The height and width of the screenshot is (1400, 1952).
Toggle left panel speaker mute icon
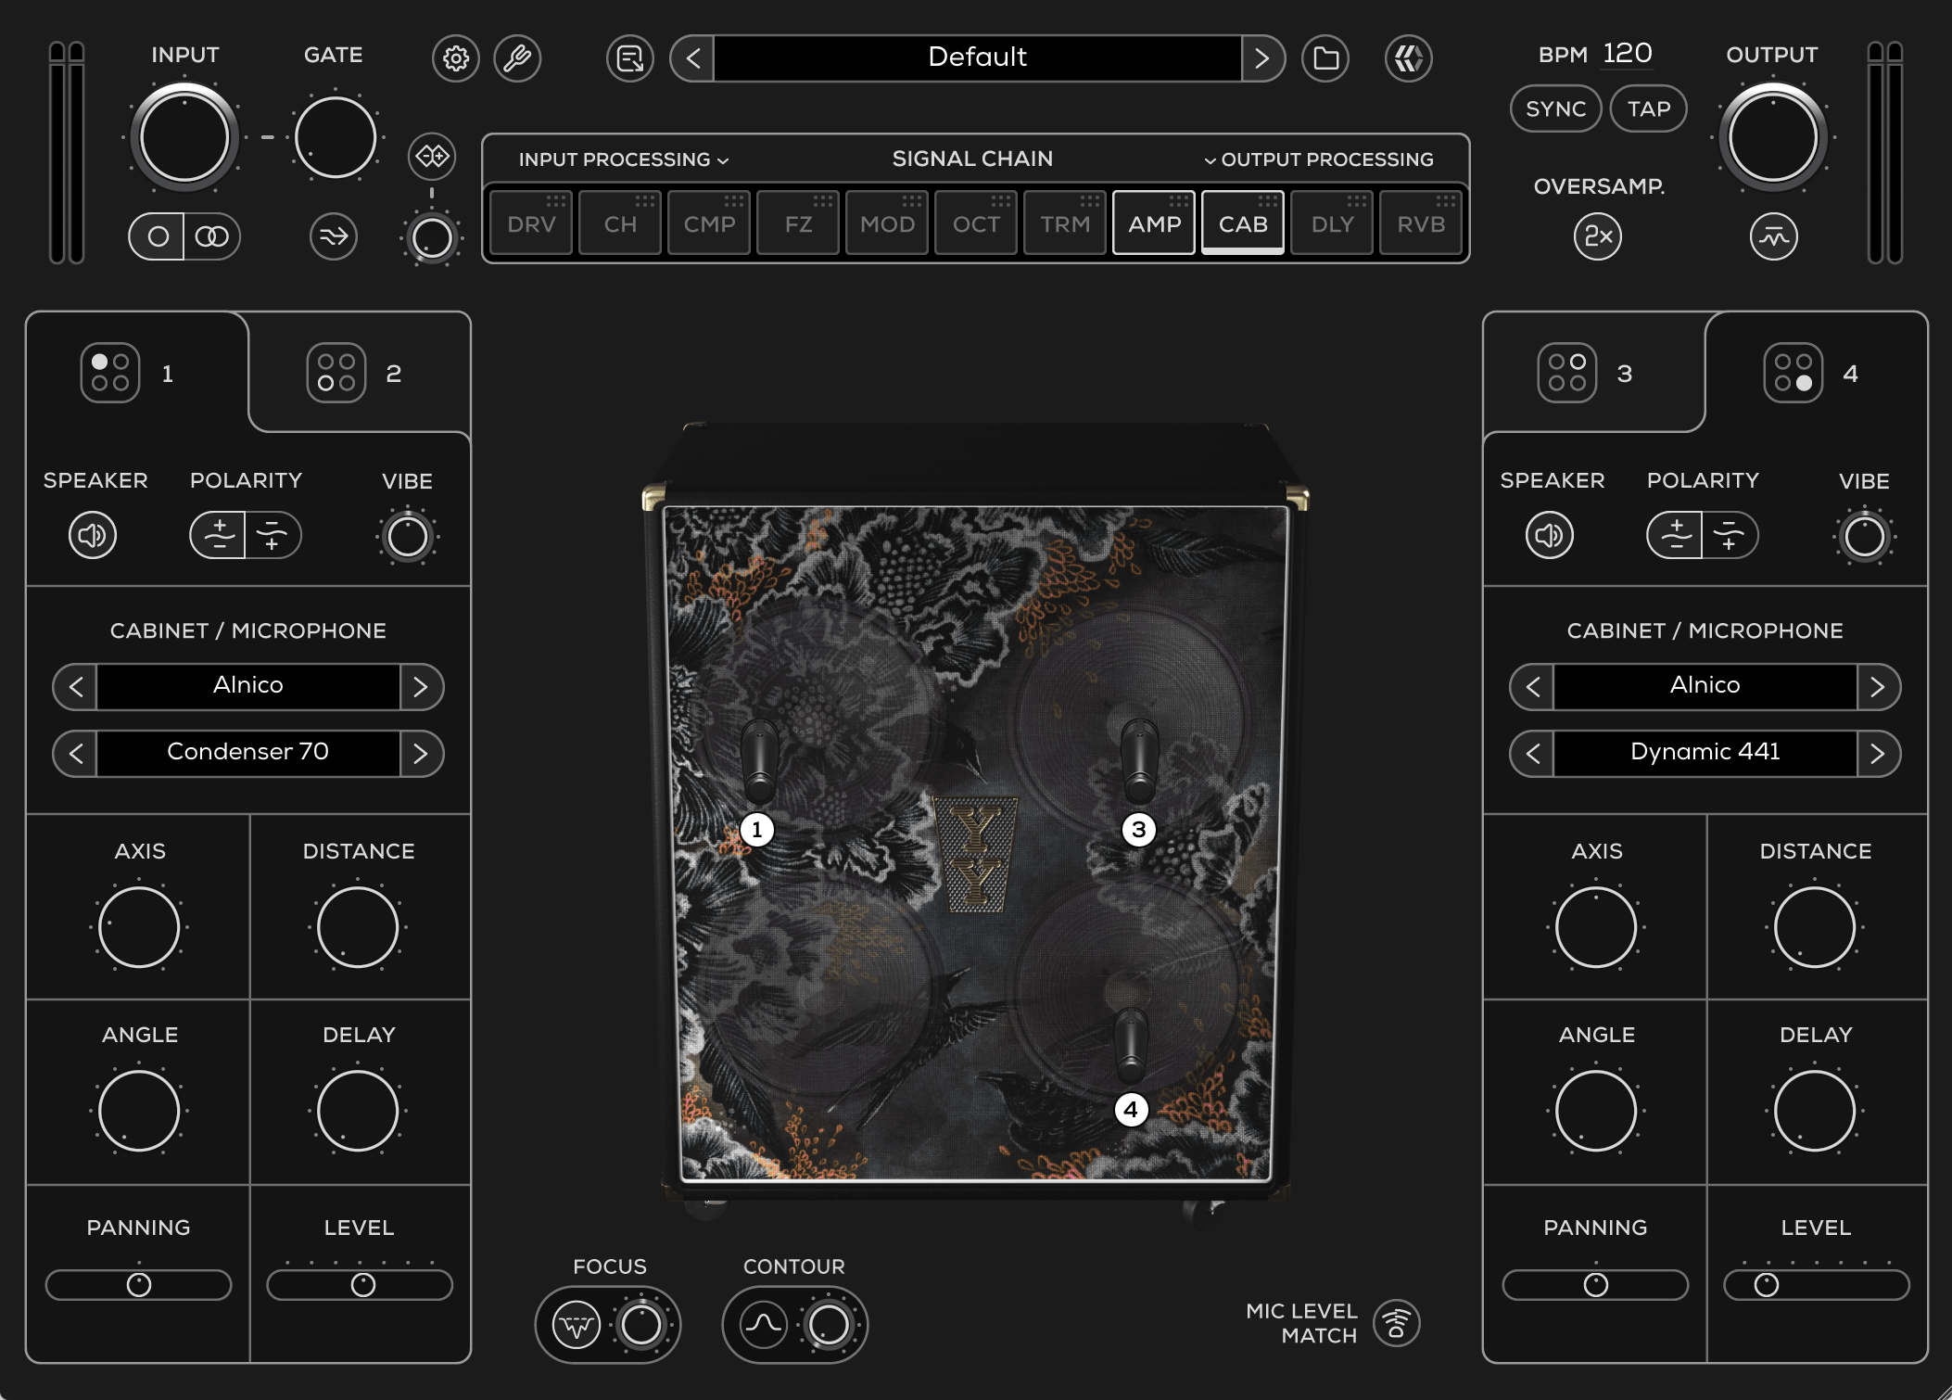(93, 535)
